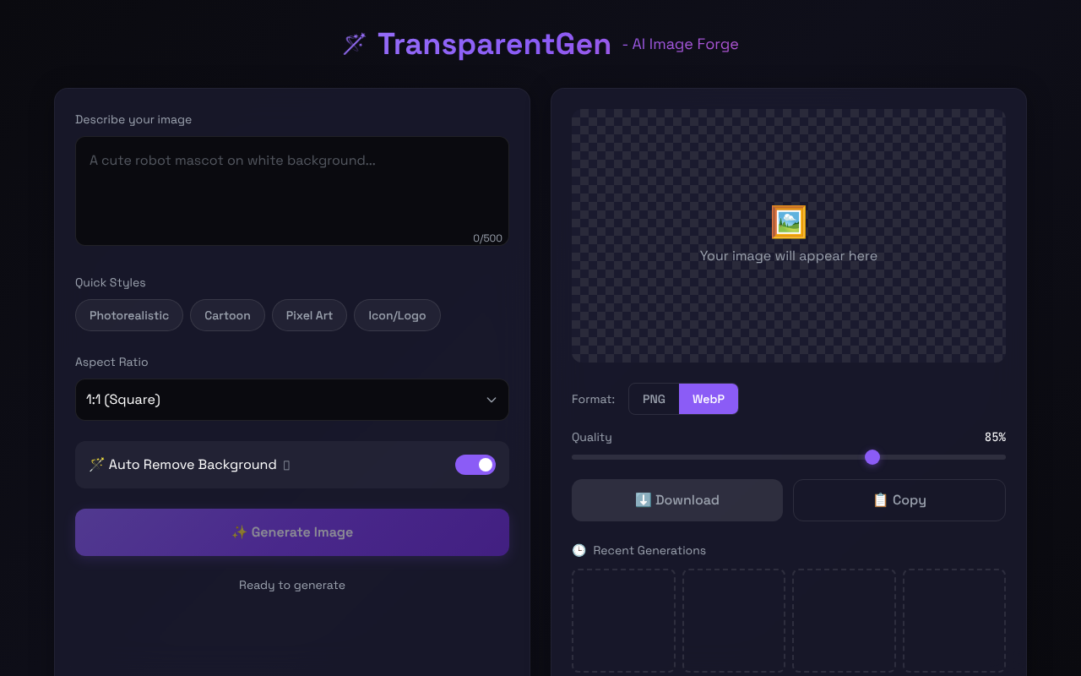This screenshot has width=1081, height=676.
Task: Select the Photorealistic quick style
Action: click(x=128, y=314)
